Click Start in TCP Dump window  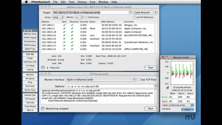[151, 109]
